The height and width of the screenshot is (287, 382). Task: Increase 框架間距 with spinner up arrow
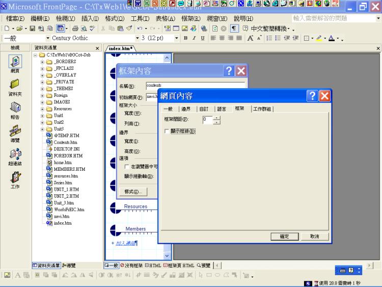[x=217, y=118]
